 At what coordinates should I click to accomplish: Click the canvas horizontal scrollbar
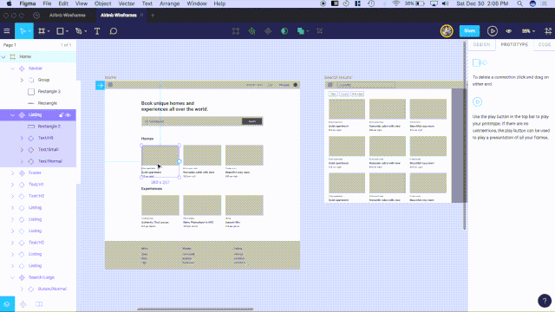(195, 309)
